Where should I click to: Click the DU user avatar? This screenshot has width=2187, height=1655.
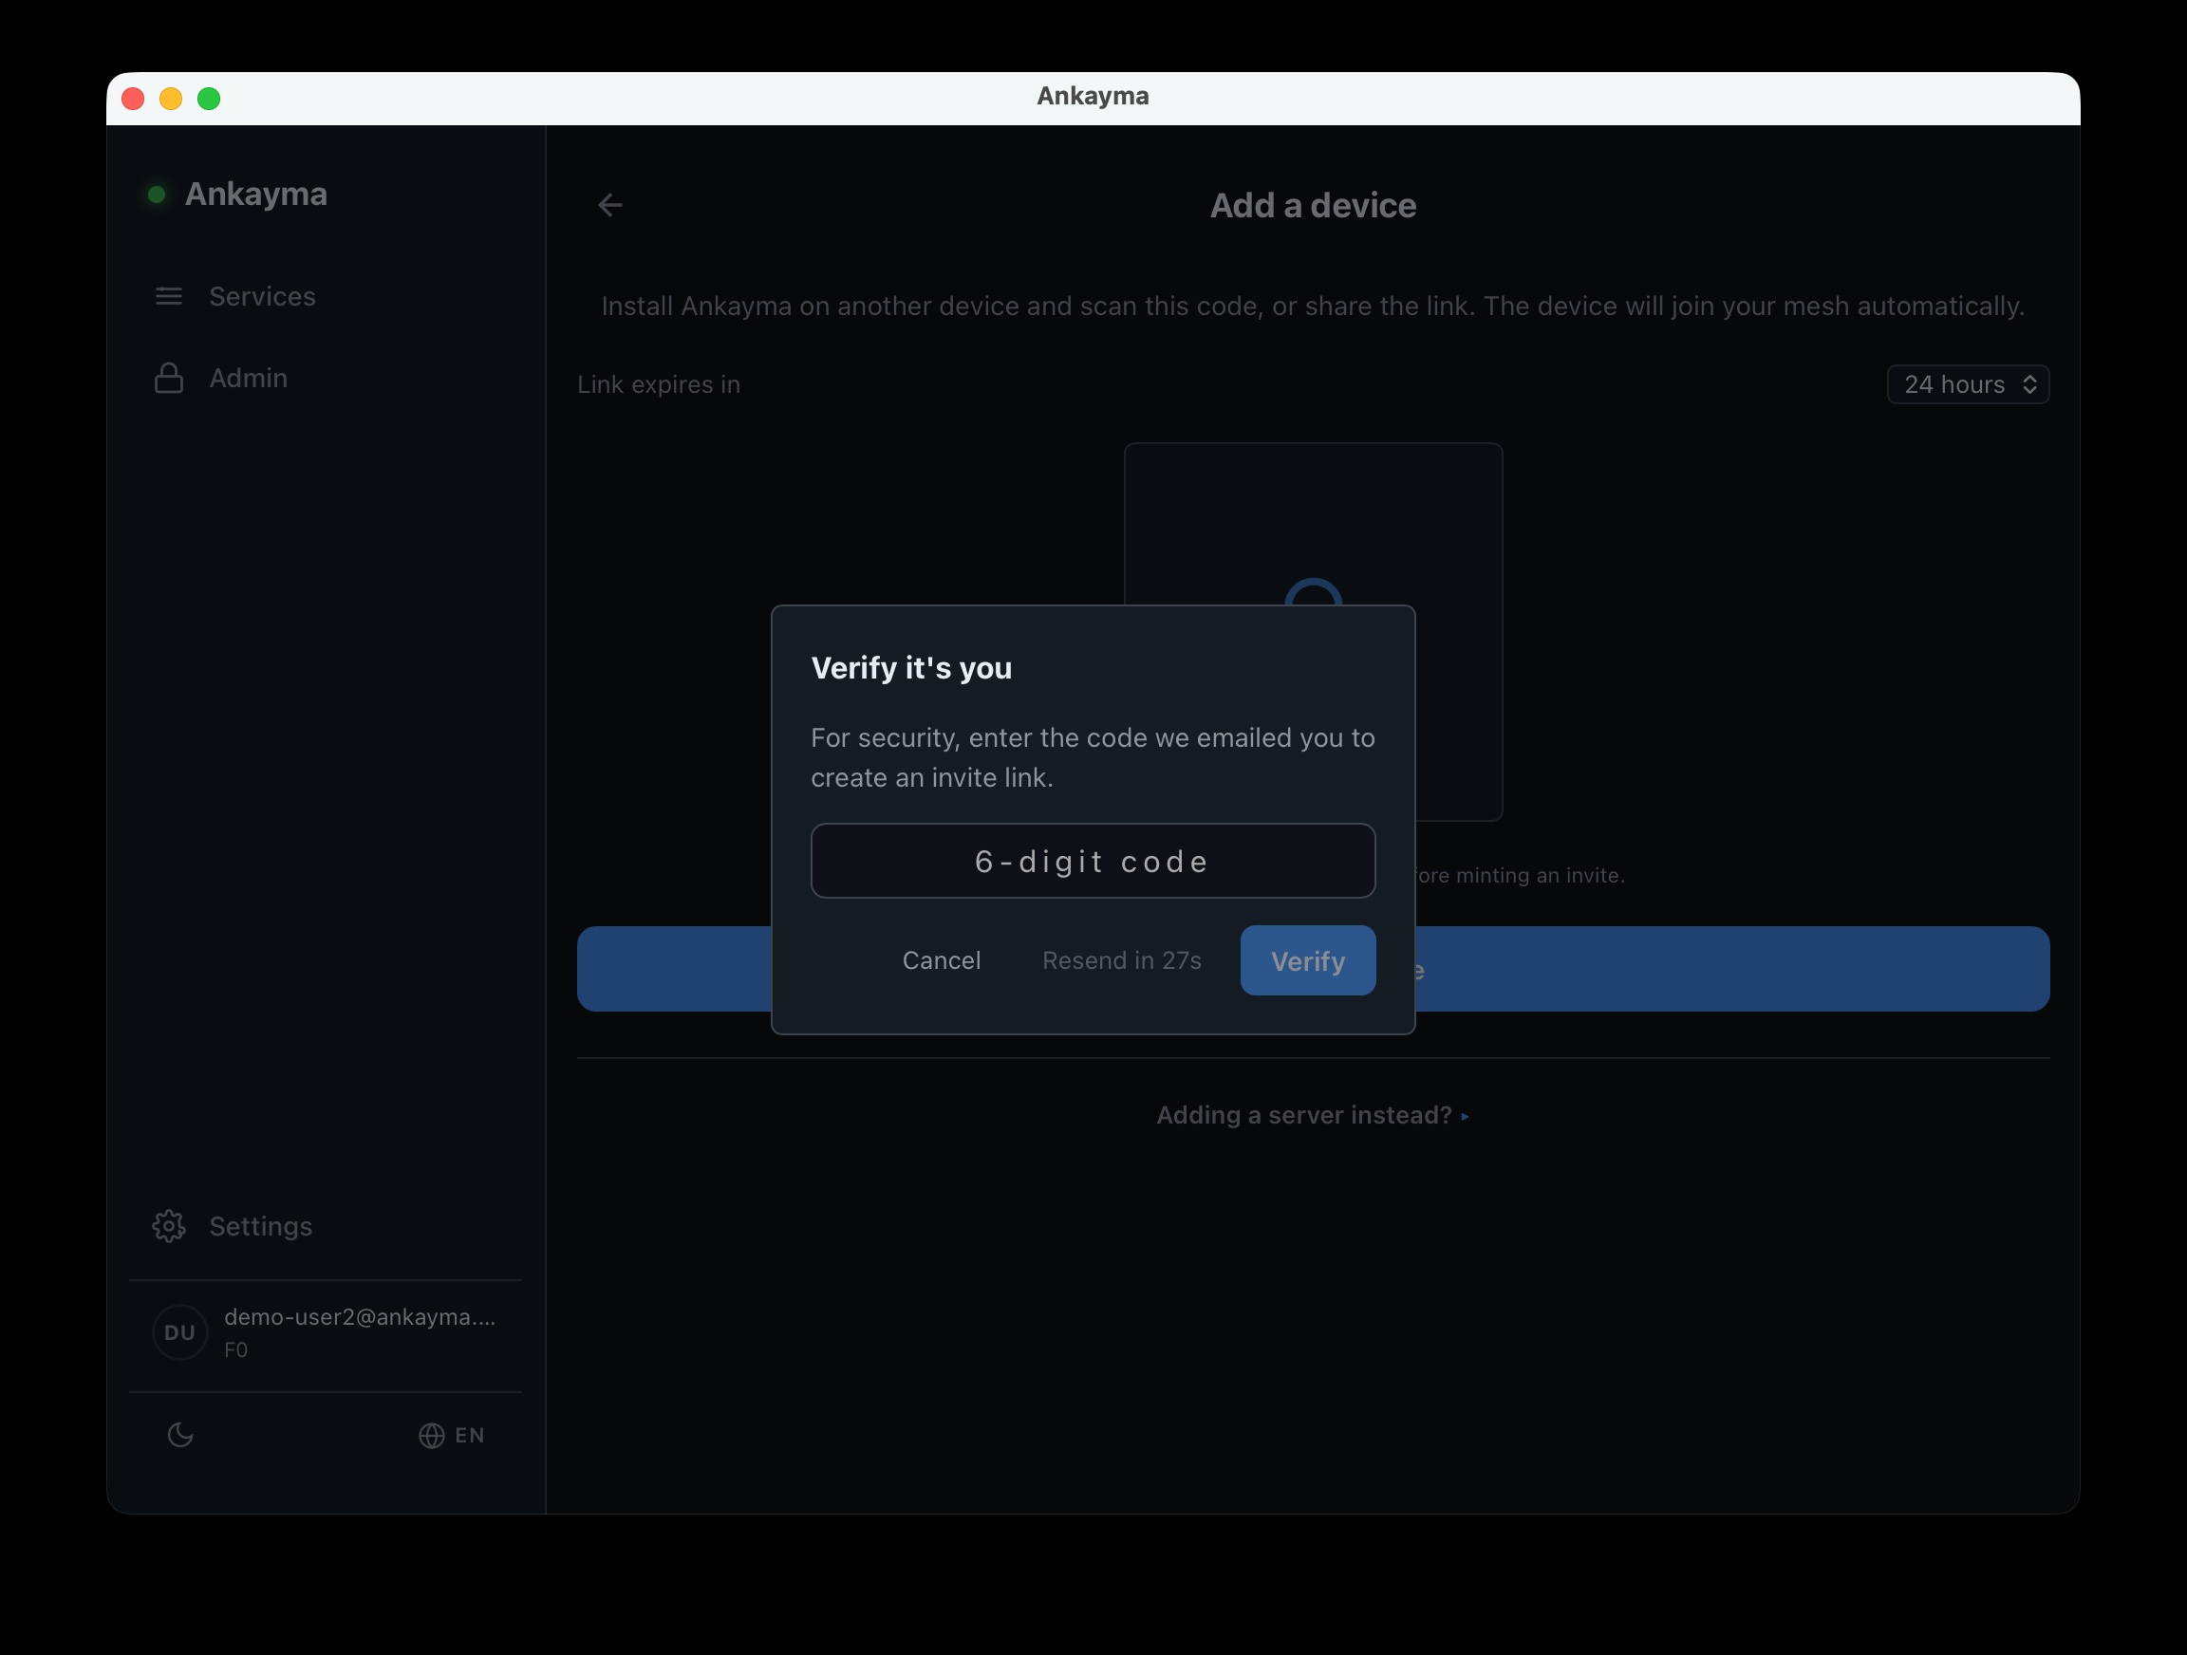pyautogui.click(x=180, y=1332)
